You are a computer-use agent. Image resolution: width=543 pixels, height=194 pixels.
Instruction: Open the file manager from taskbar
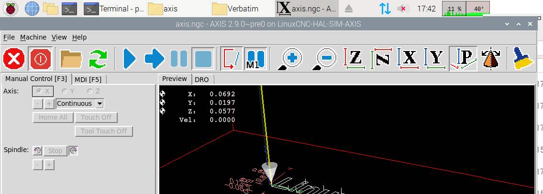tap(51, 9)
